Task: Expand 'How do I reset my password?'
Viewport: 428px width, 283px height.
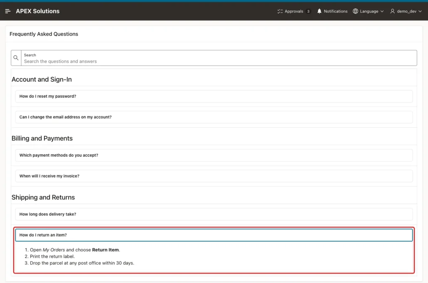Action: click(214, 96)
